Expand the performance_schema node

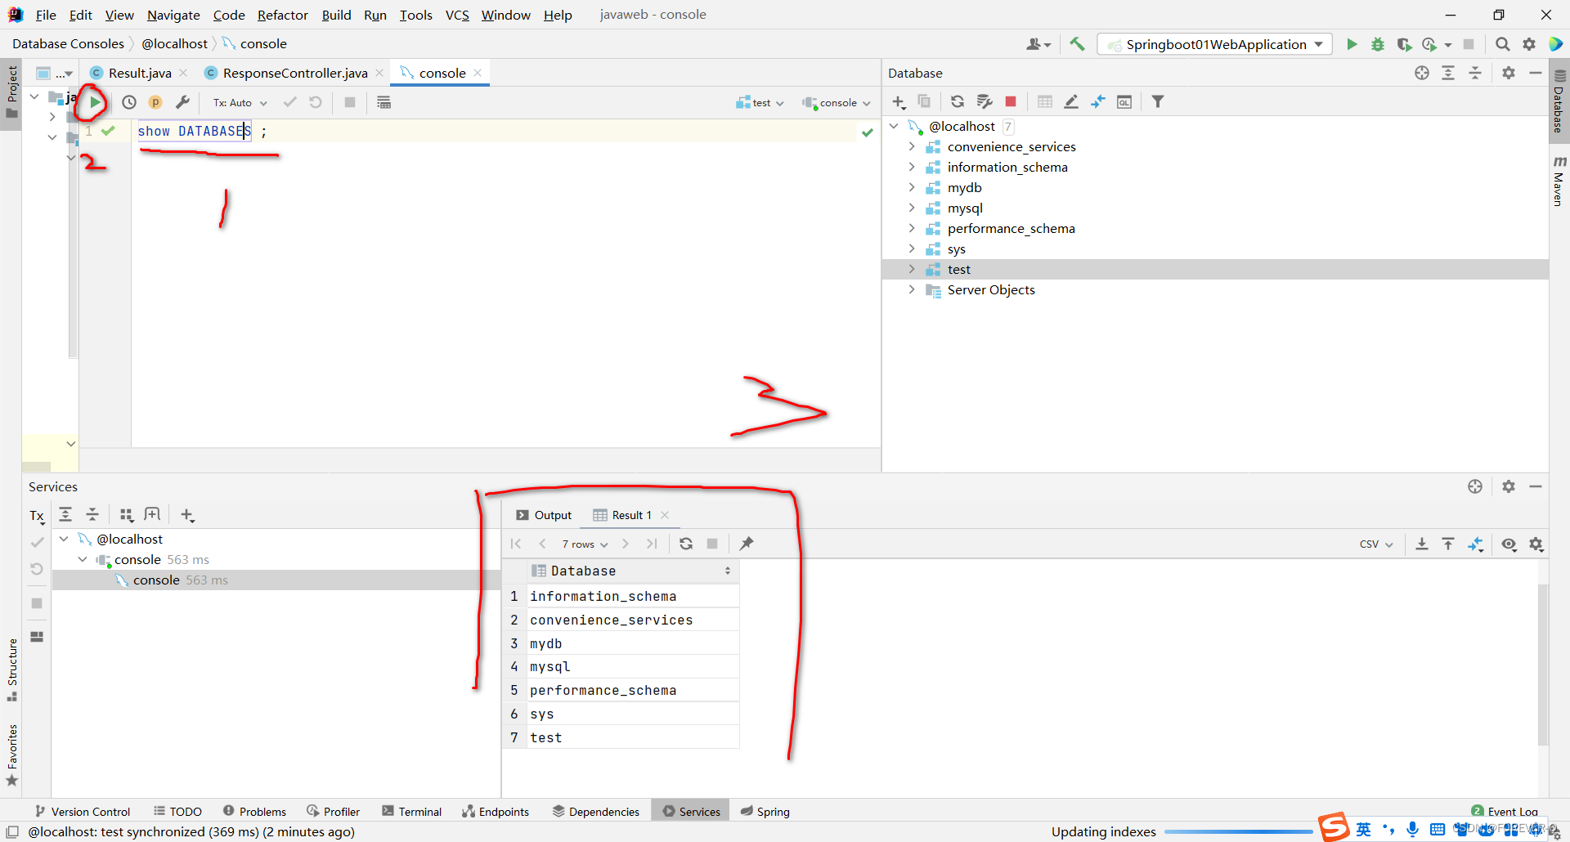tap(912, 228)
